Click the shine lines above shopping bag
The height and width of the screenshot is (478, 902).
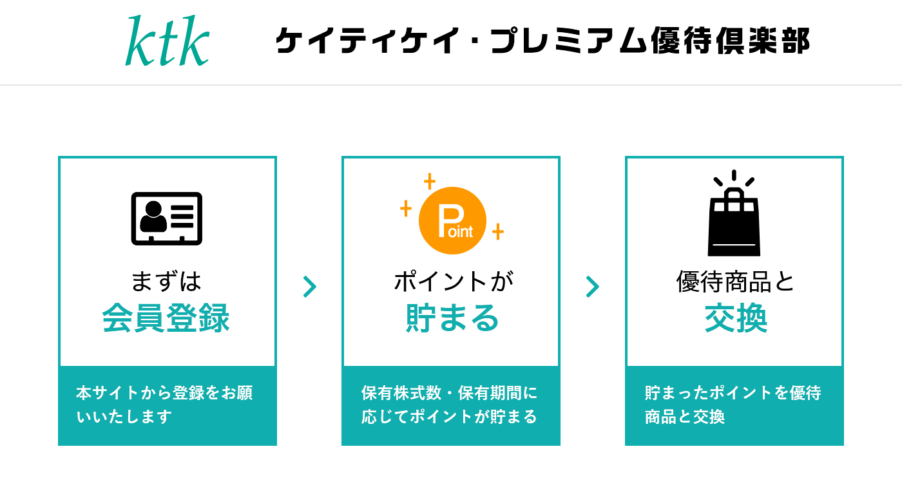[x=734, y=178]
